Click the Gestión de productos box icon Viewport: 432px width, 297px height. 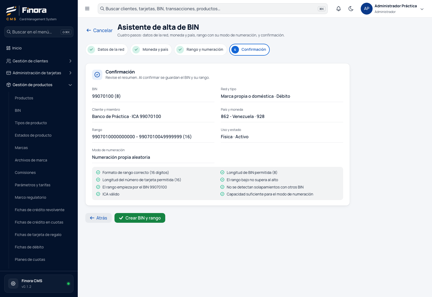pos(9,85)
